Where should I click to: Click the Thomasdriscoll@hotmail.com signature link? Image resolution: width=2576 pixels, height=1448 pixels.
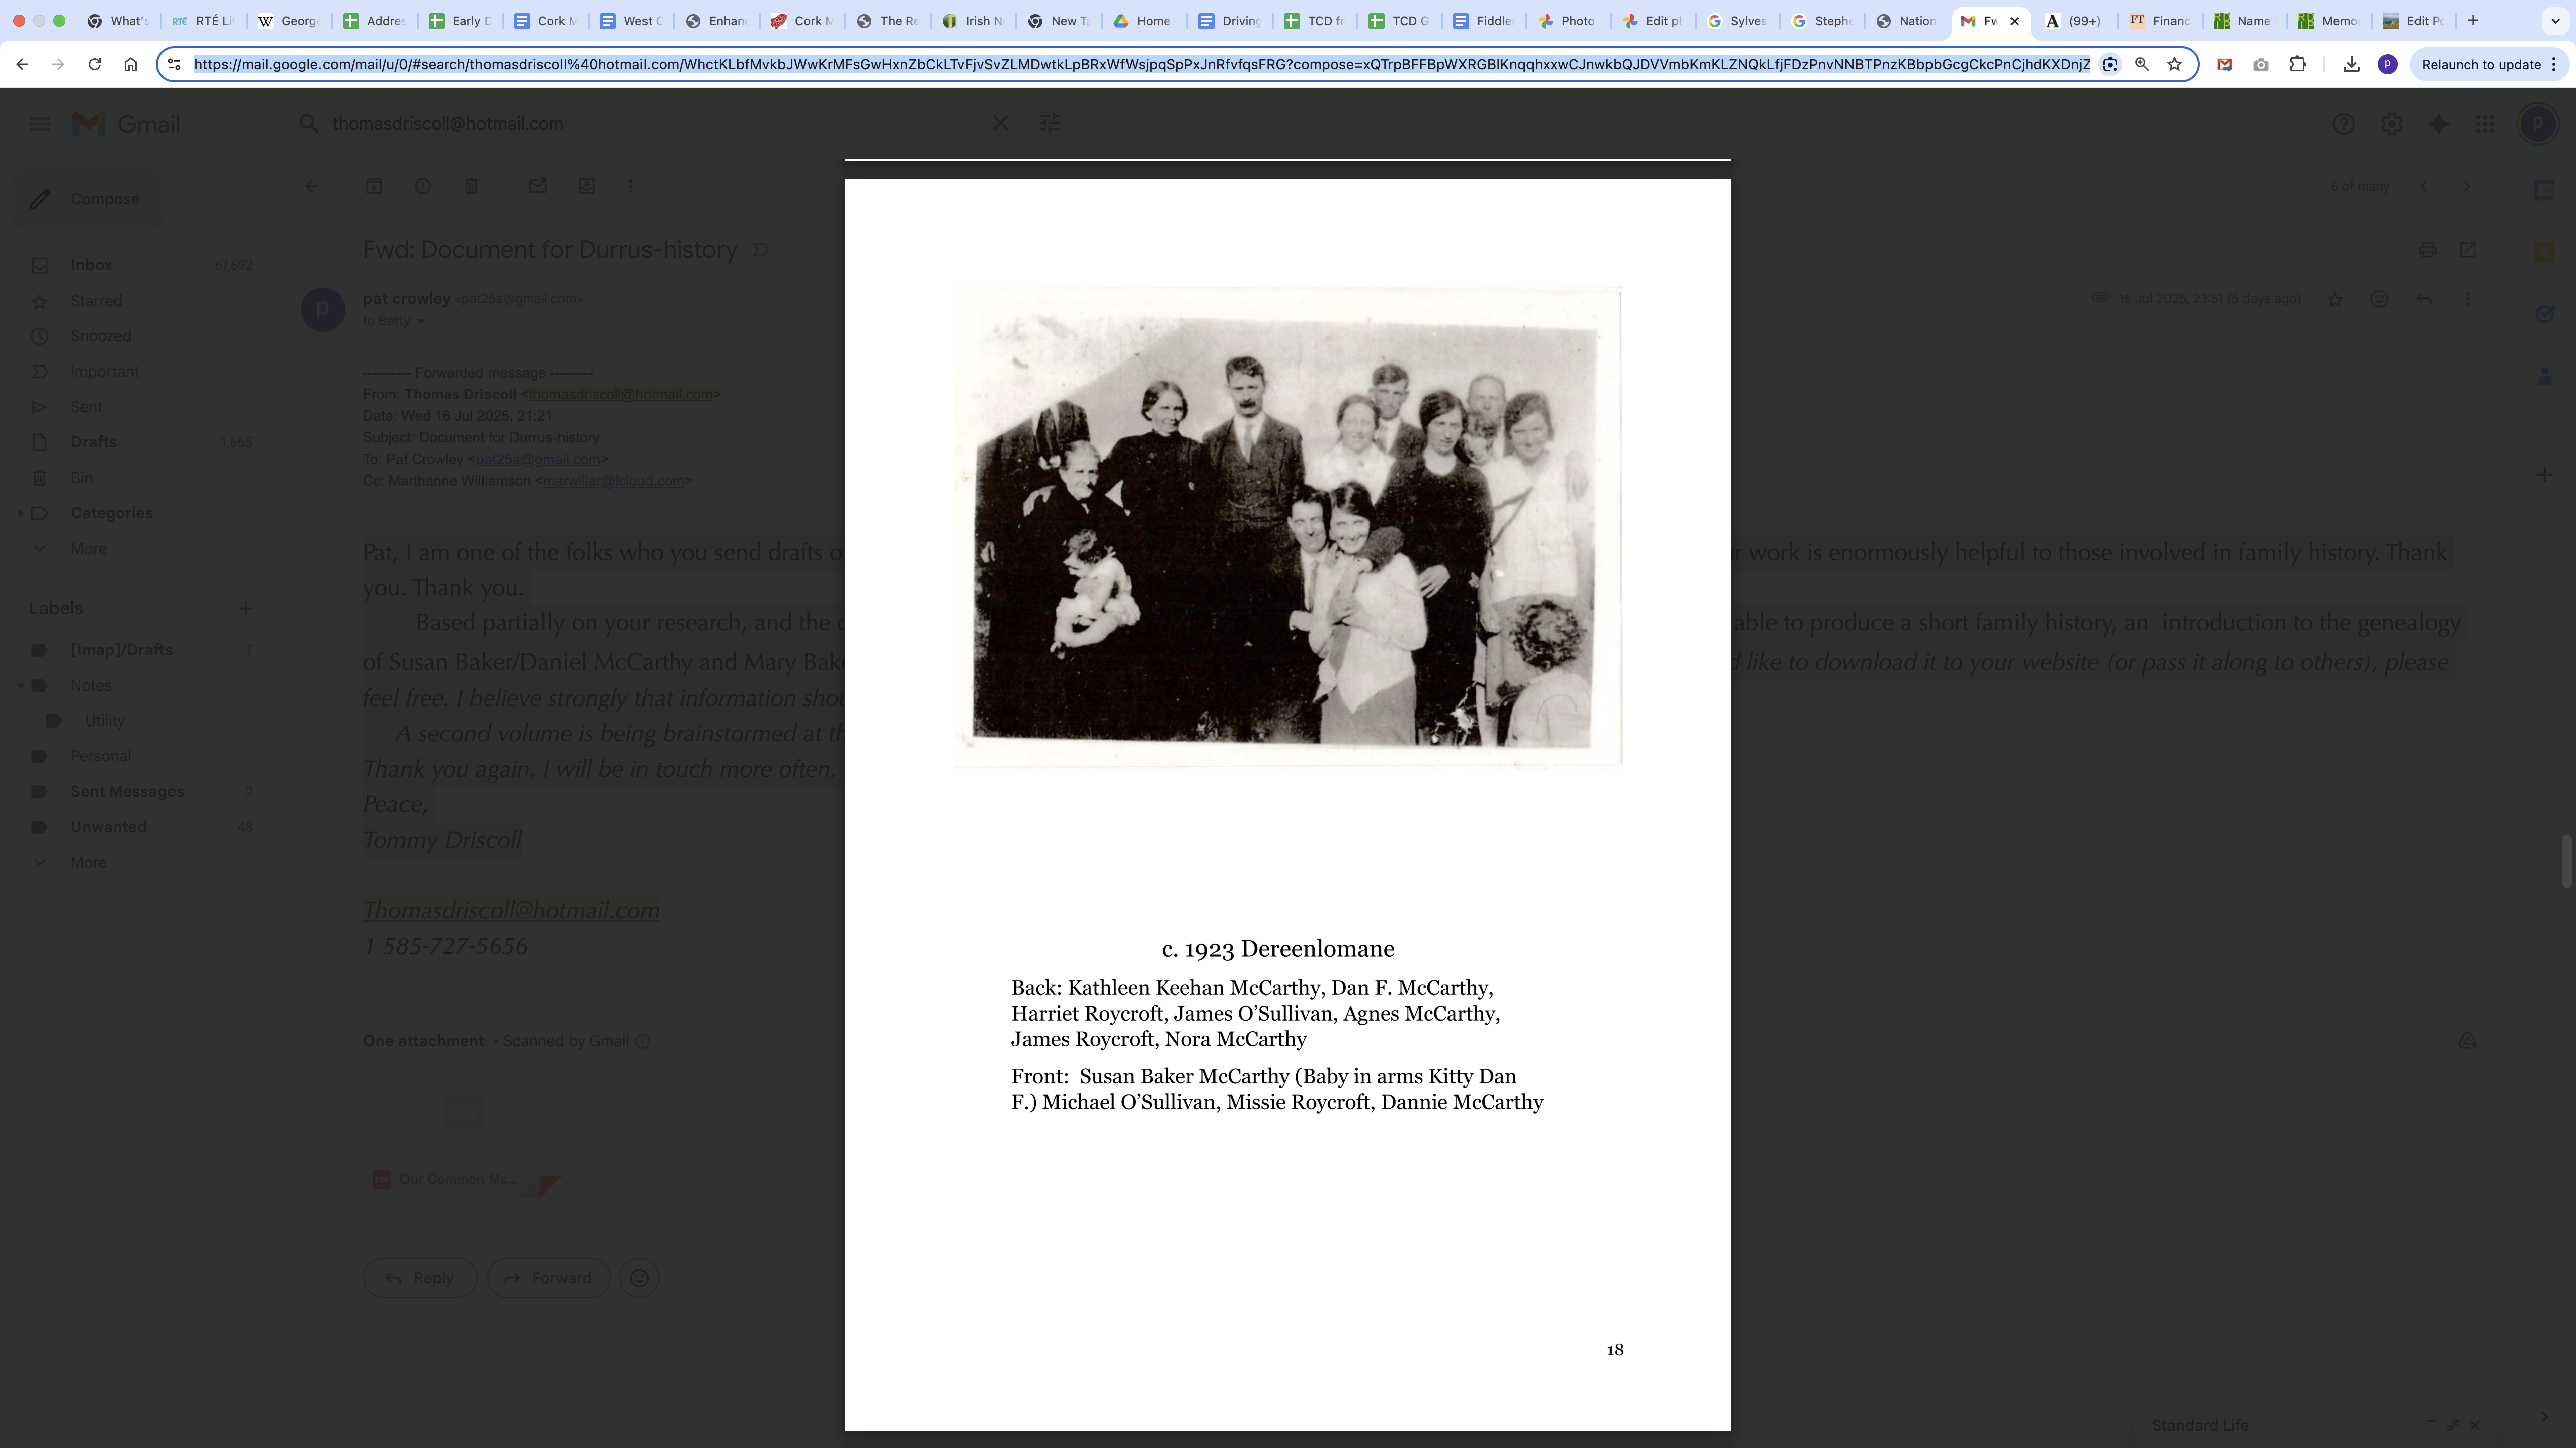[x=511, y=911]
